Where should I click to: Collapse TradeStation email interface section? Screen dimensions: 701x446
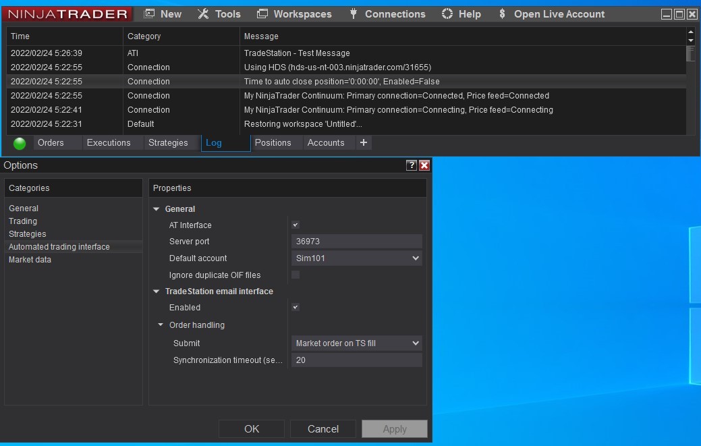pyautogui.click(x=156, y=291)
